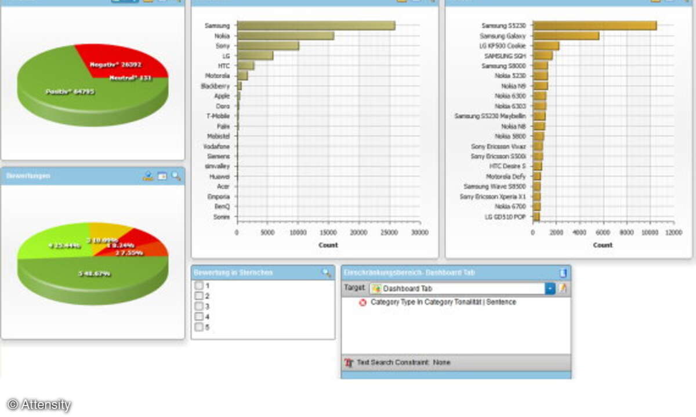This screenshot has width=696, height=417.
Task: Click the T-Mobile label in brand chart
Action: (219, 116)
